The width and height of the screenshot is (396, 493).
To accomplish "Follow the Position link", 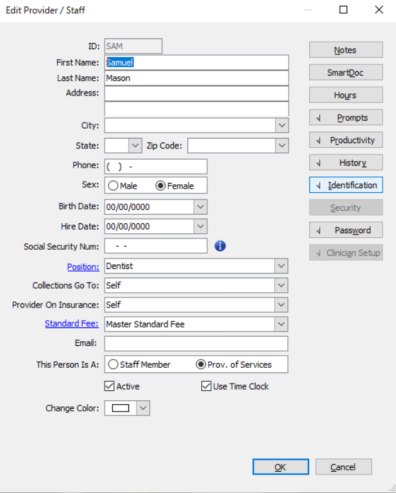I will pyautogui.click(x=83, y=266).
